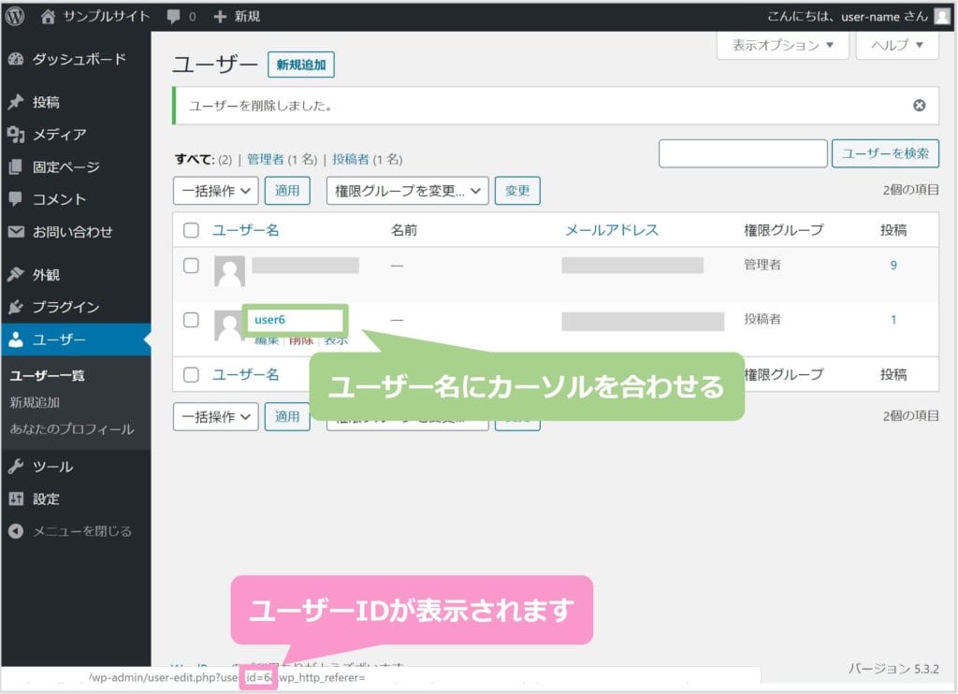Click the dashboard gauge icon in sidebar
The height and width of the screenshot is (694, 958).
coord(16,59)
